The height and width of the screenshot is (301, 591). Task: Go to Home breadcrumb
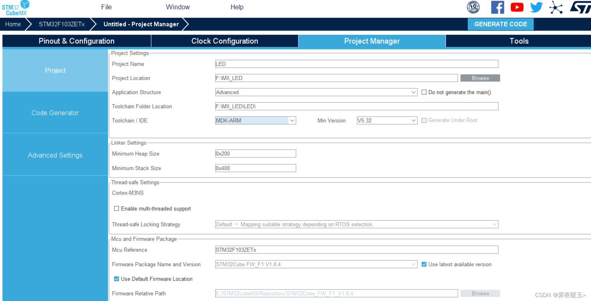tap(13, 24)
